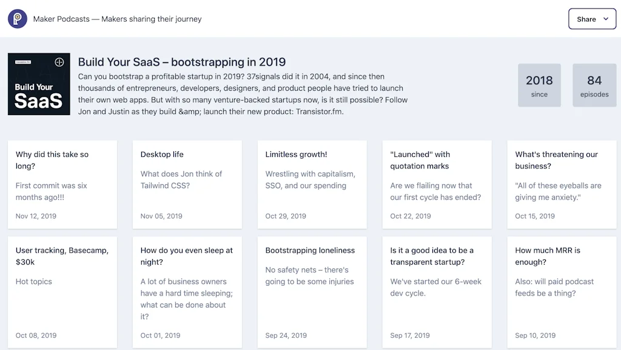Screen dimensions: 621x350
Task: Open "Launched" with quotation marks episode
Action: pos(437,184)
